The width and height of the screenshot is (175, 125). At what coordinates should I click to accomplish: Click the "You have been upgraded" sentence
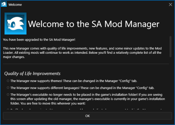39,40
